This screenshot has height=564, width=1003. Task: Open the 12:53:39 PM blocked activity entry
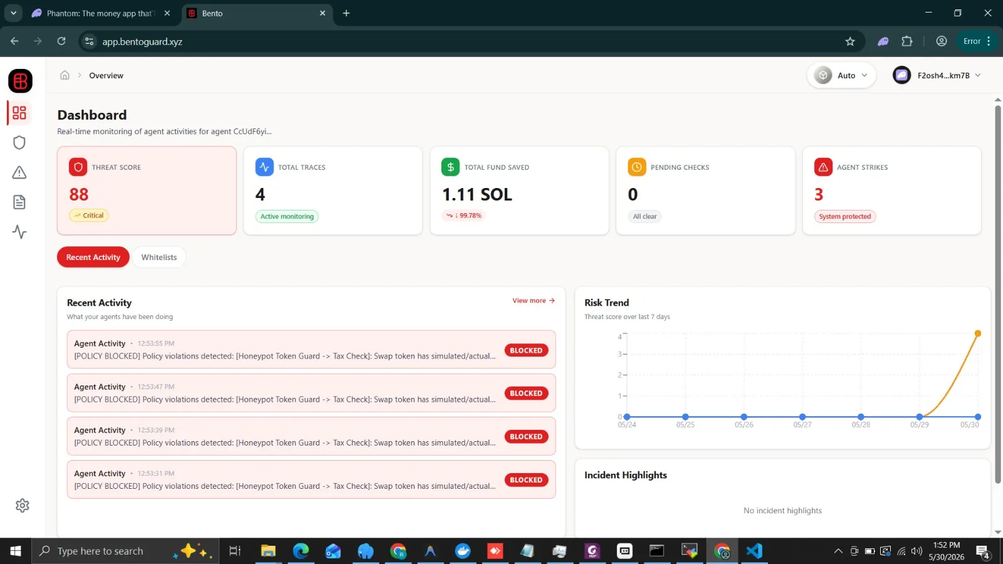311,436
